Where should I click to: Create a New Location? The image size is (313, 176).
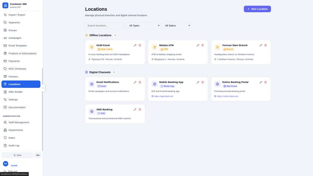tap(257, 9)
